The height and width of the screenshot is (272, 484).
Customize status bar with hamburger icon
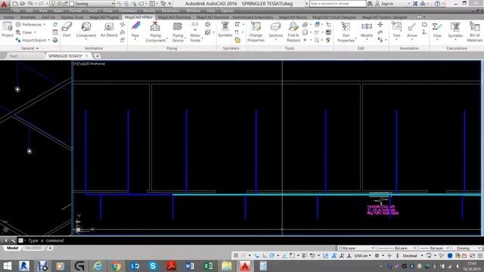click(x=480, y=255)
